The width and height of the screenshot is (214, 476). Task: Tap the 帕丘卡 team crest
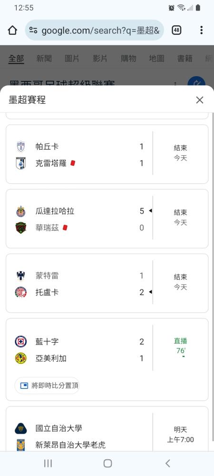(20, 147)
